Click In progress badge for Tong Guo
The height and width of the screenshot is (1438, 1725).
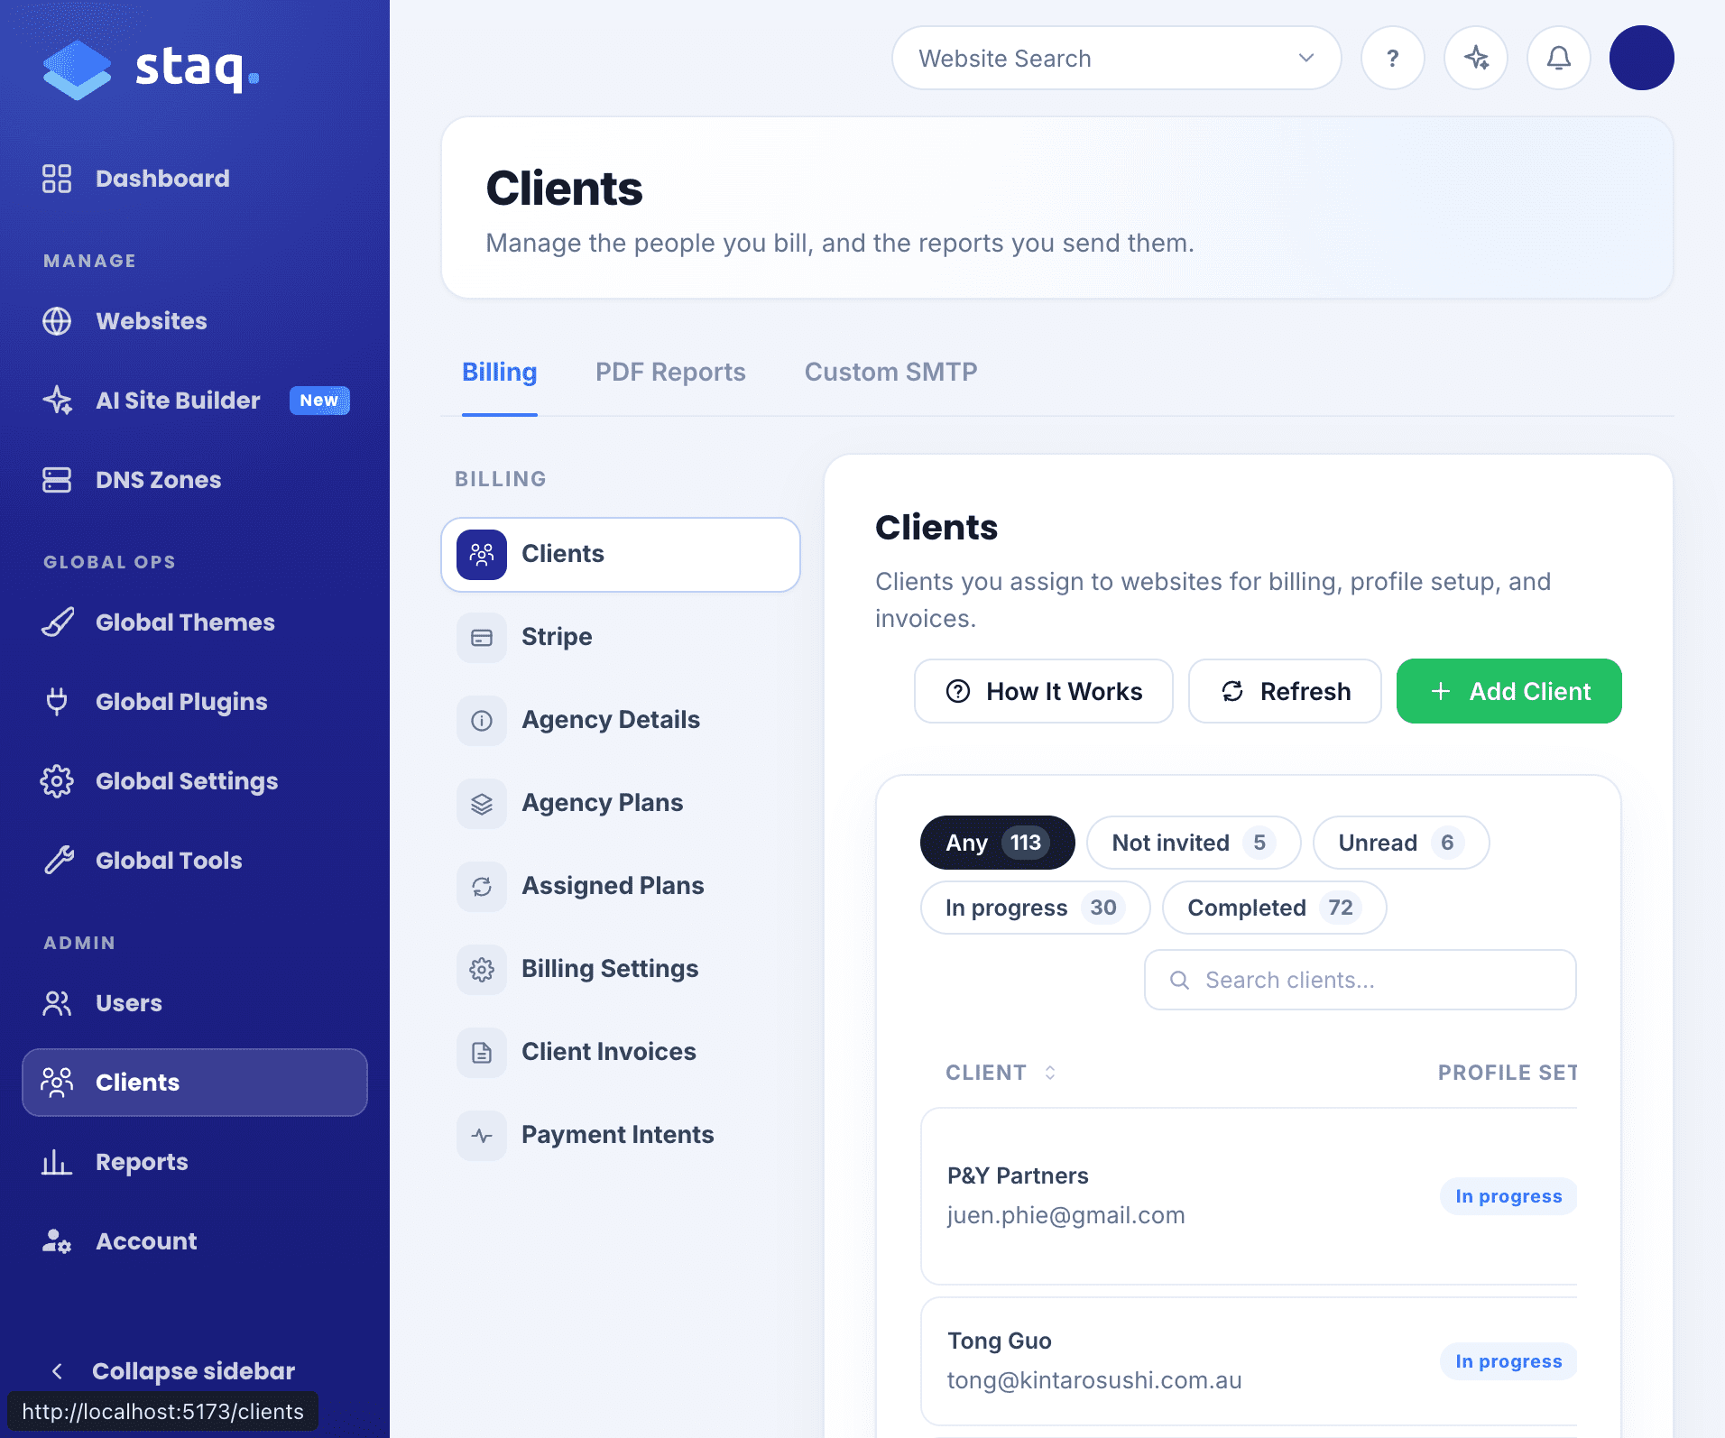click(x=1508, y=1361)
